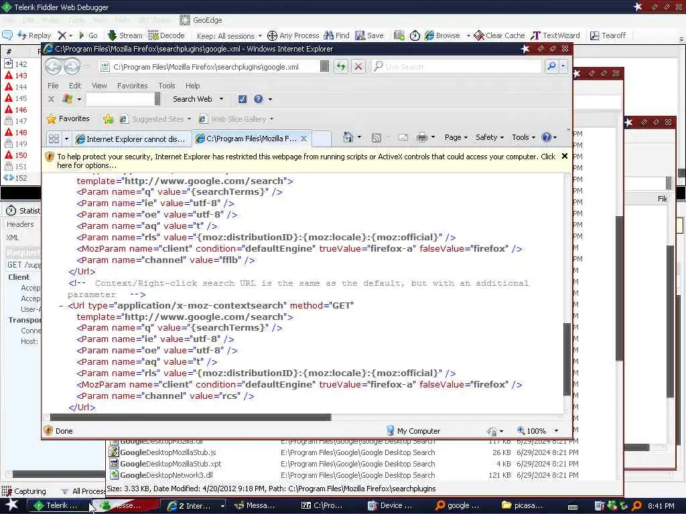The image size is (686, 514).
Task: Open the Tools dropdown in IE command bar
Action: [x=524, y=137]
